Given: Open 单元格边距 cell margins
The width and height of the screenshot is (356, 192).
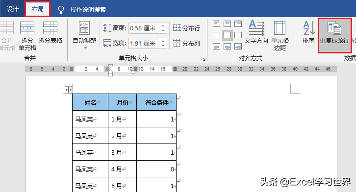Looking at the screenshot, I should coord(280,36).
